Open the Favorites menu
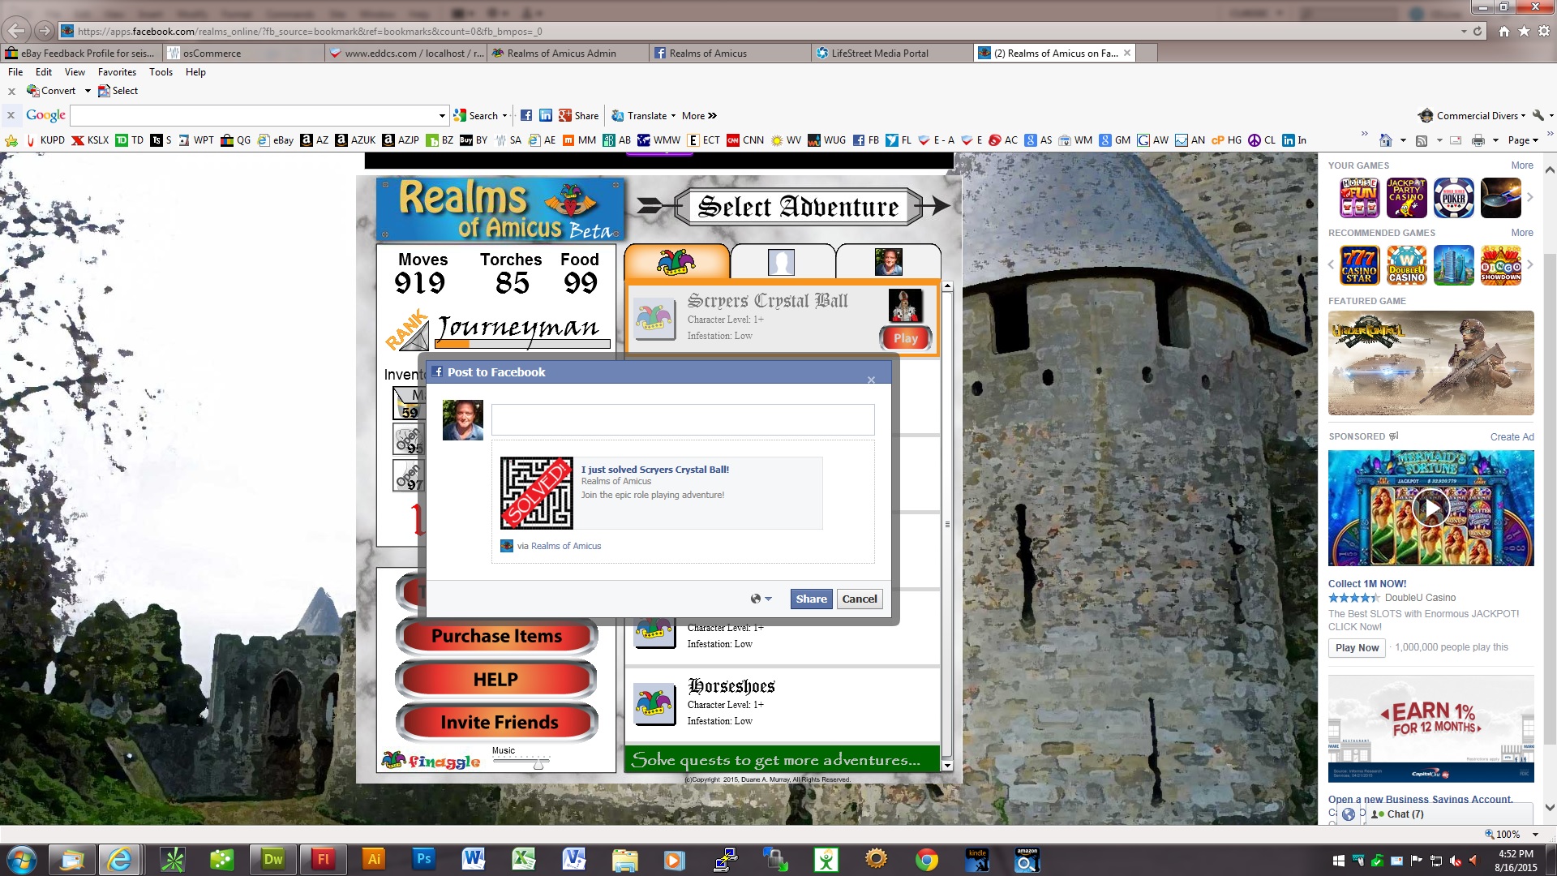Viewport: 1557px width, 876px height. tap(117, 72)
